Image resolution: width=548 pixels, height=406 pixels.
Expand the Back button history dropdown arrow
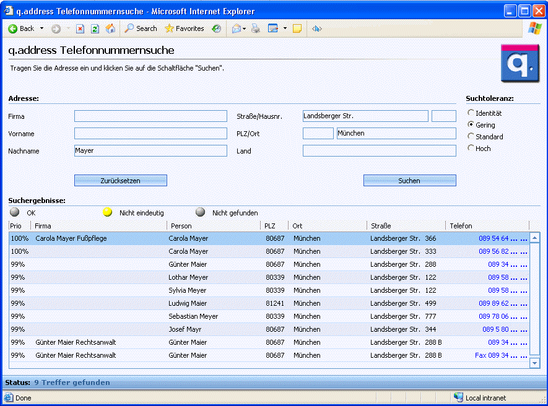click(42, 28)
